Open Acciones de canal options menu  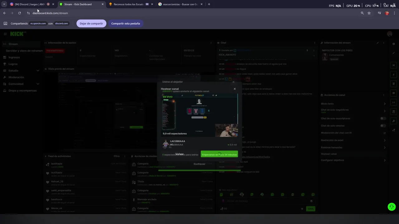[384, 95]
